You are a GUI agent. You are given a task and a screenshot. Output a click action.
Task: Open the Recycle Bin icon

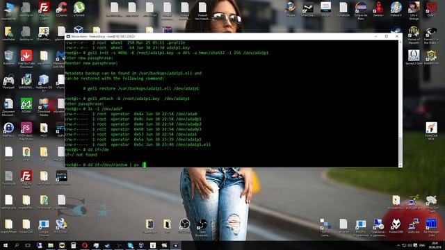(x=8, y=58)
